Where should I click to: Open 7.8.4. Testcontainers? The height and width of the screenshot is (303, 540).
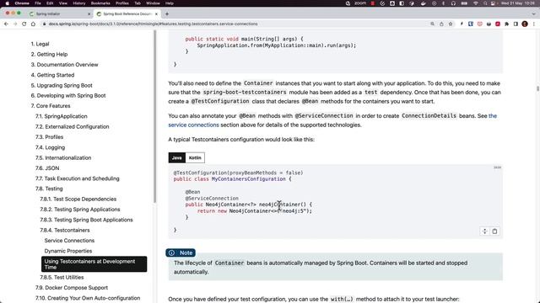pos(65,230)
